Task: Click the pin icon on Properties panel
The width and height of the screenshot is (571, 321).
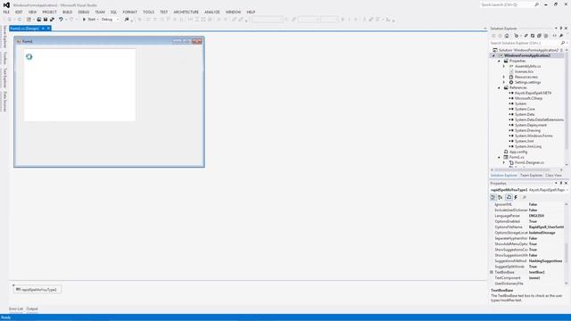Action: pyautogui.click(x=561, y=184)
